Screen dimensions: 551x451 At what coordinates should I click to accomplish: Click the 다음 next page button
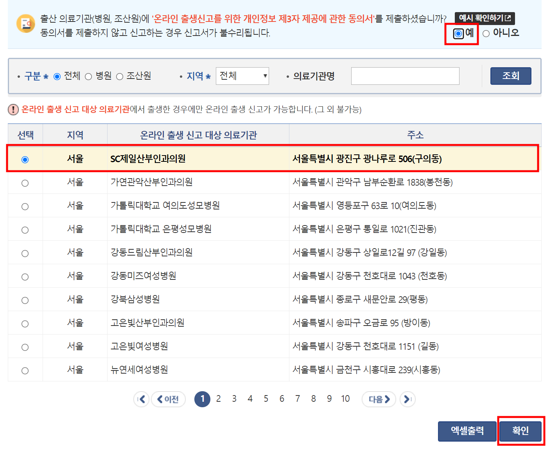pos(378,399)
